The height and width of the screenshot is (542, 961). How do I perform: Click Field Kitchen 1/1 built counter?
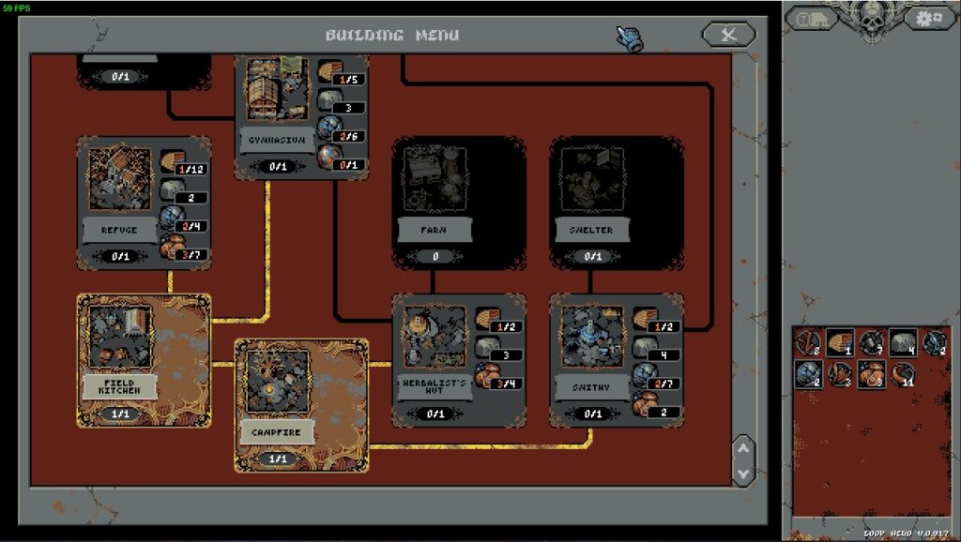(x=120, y=414)
